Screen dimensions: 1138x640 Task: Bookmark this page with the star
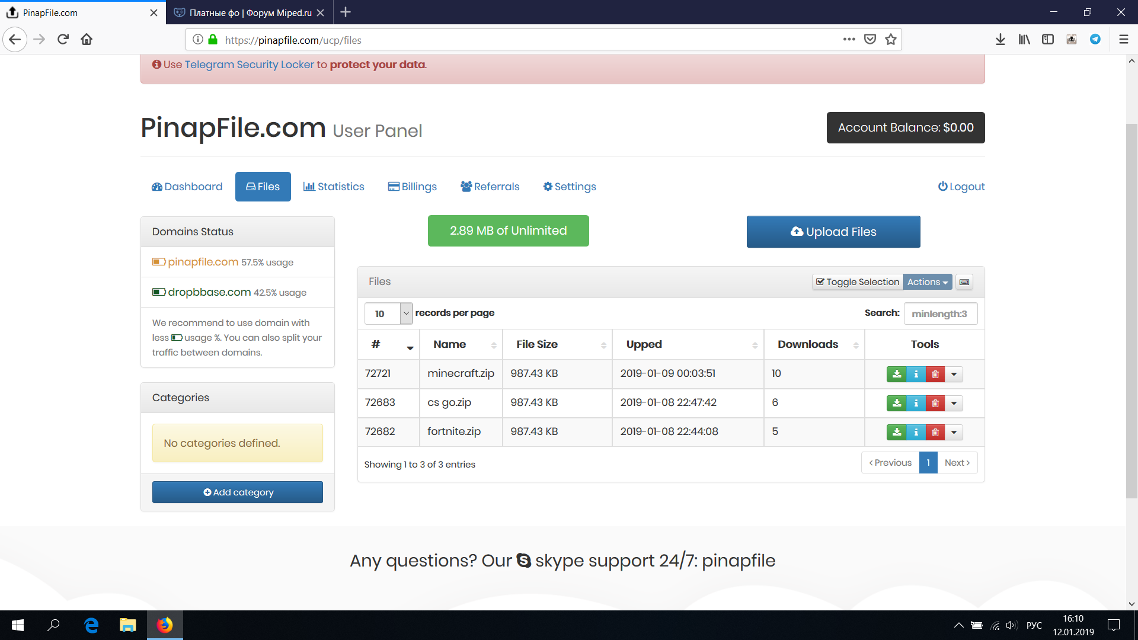891,40
